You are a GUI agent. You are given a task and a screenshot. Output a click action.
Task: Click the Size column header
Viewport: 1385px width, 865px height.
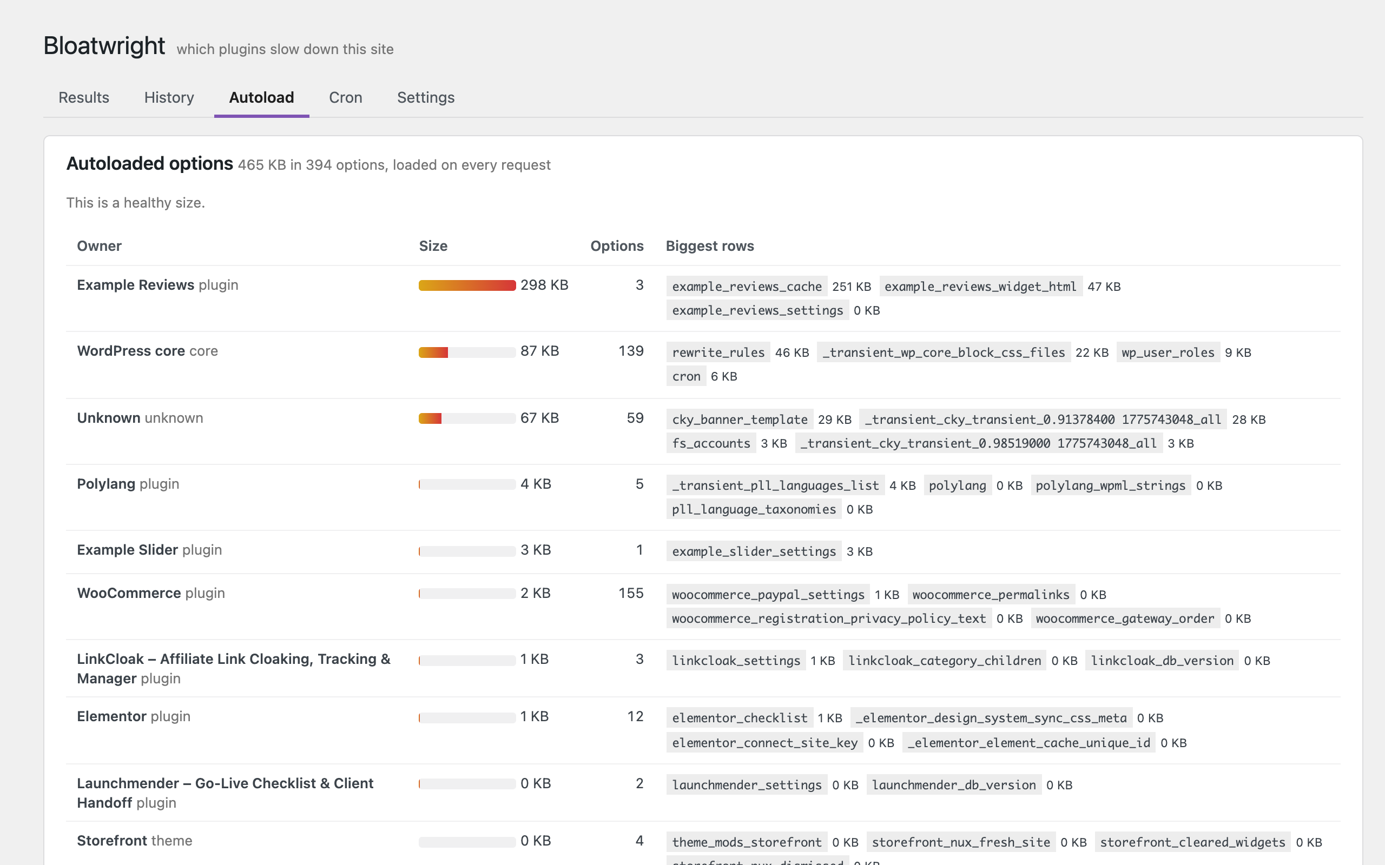point(433,246)
